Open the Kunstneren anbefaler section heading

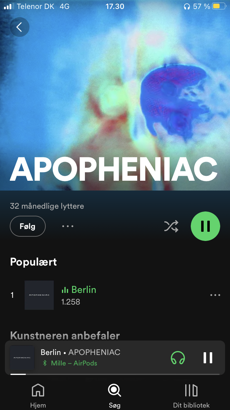click(x=65, y=335)
